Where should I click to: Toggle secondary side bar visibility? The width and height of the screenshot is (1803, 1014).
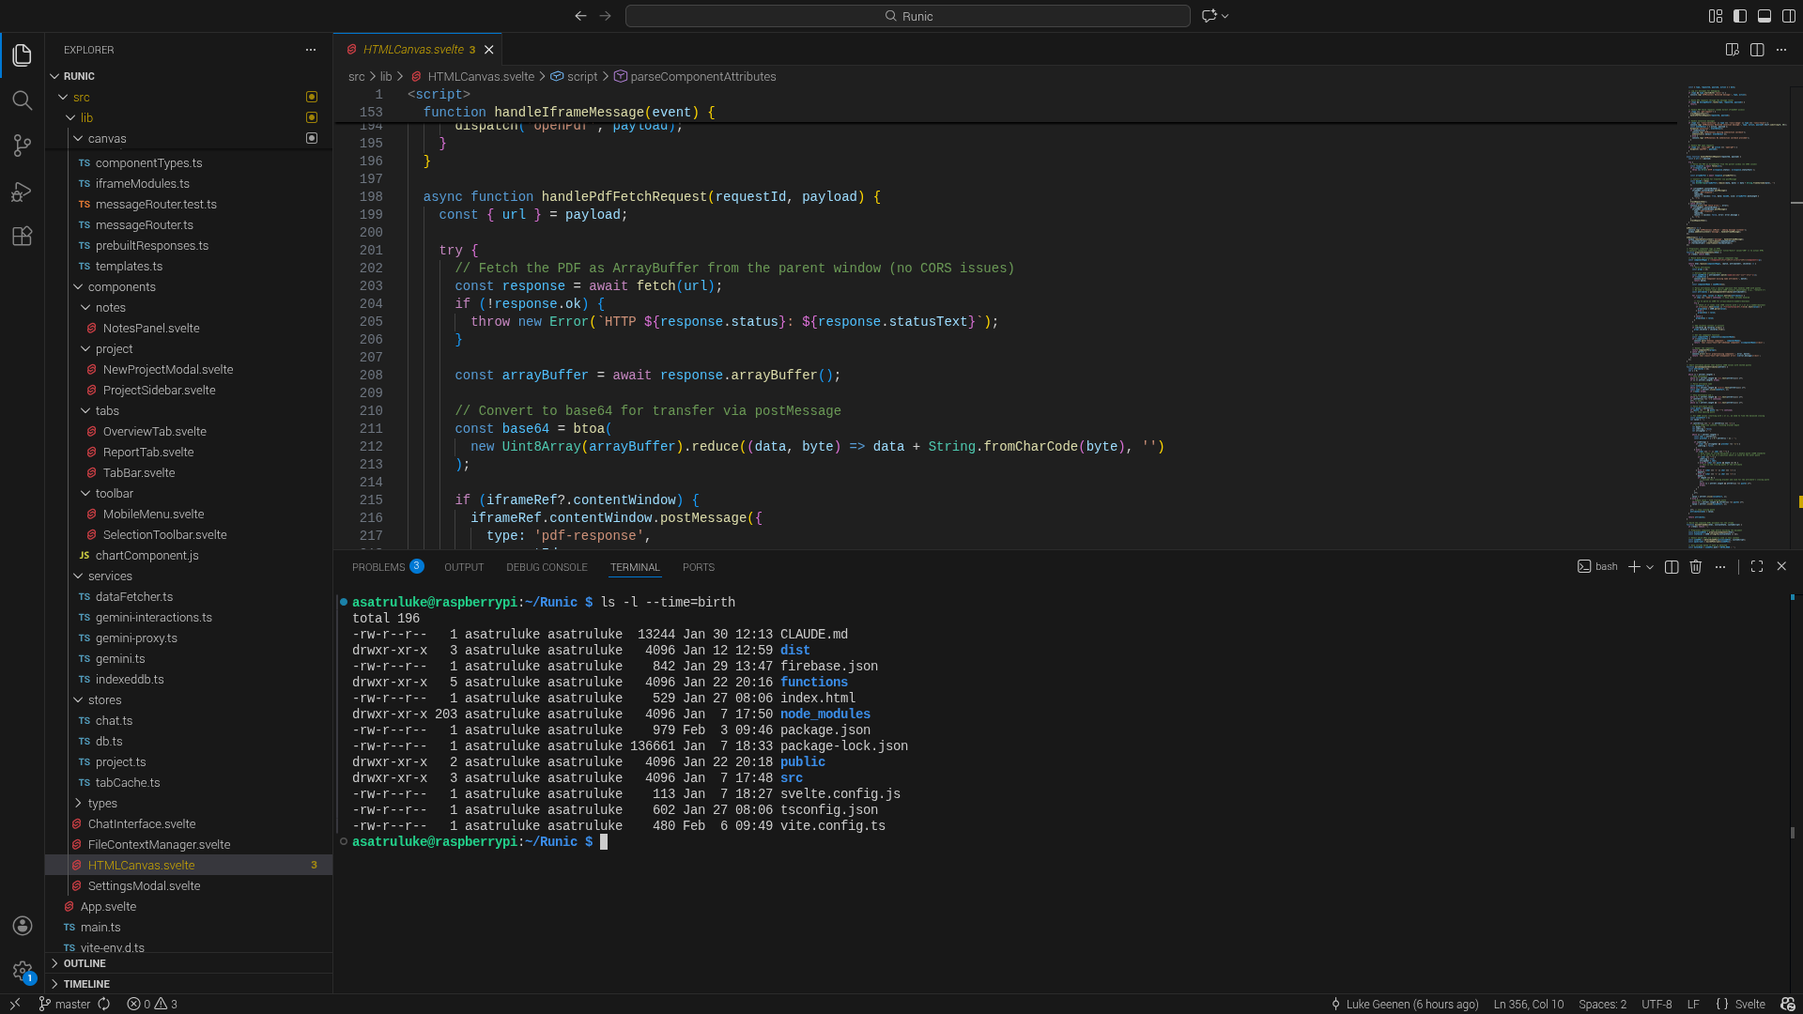(x=1788, y=16)
